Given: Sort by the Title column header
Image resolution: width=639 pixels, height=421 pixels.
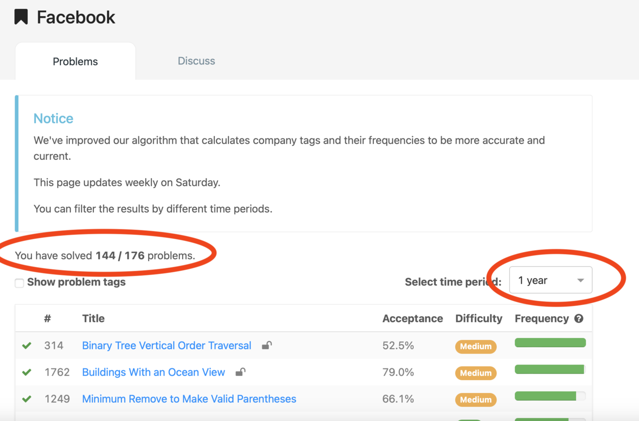Looking at the screenshot, I should (x=93, y=319).
